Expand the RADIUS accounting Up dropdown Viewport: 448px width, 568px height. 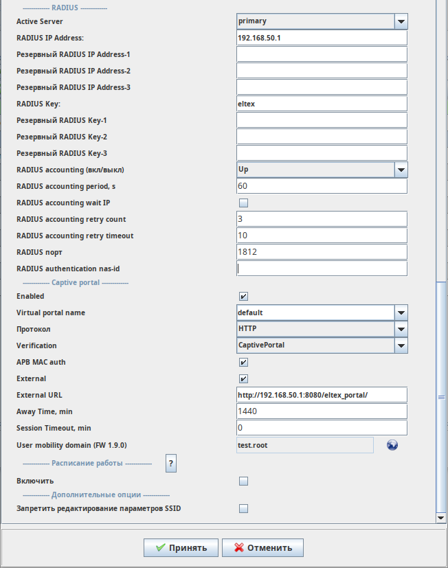pyautogui.click(x=401, y=170)
